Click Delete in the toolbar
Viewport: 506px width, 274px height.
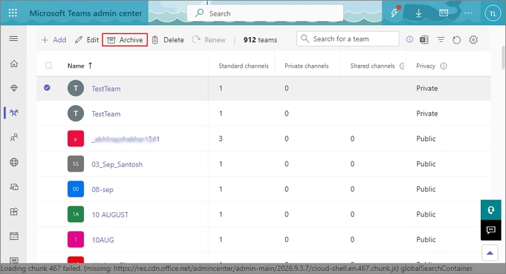tap(168, 40)
